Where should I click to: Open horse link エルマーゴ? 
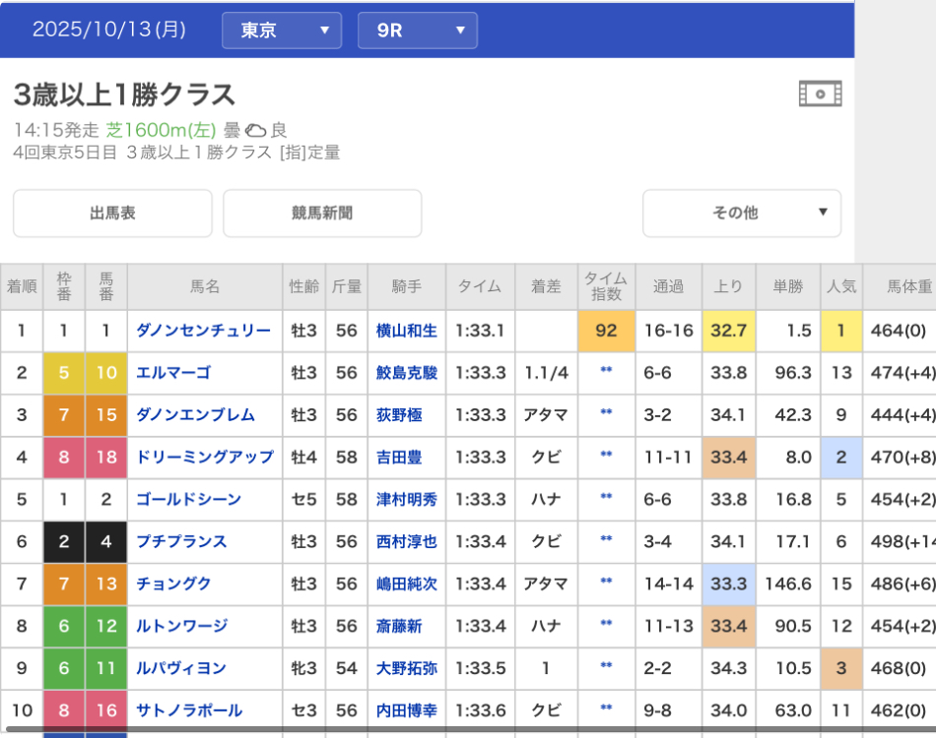coord(173,373)
